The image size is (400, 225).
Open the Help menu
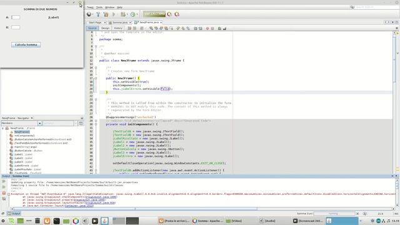tap(119, 7)
